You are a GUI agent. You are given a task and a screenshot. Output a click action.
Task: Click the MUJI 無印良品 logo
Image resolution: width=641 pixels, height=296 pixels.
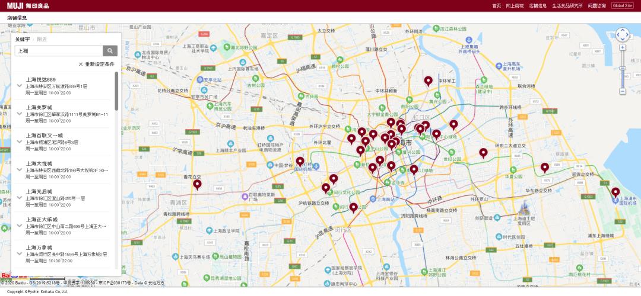click(x=28, y=6)
